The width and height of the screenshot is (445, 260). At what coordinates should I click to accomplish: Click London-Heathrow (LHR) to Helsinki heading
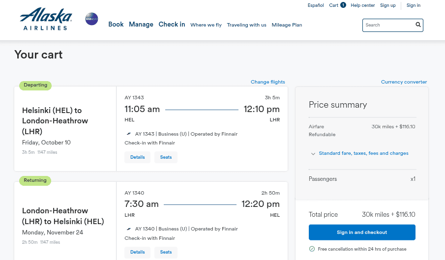tap(63, 216)
